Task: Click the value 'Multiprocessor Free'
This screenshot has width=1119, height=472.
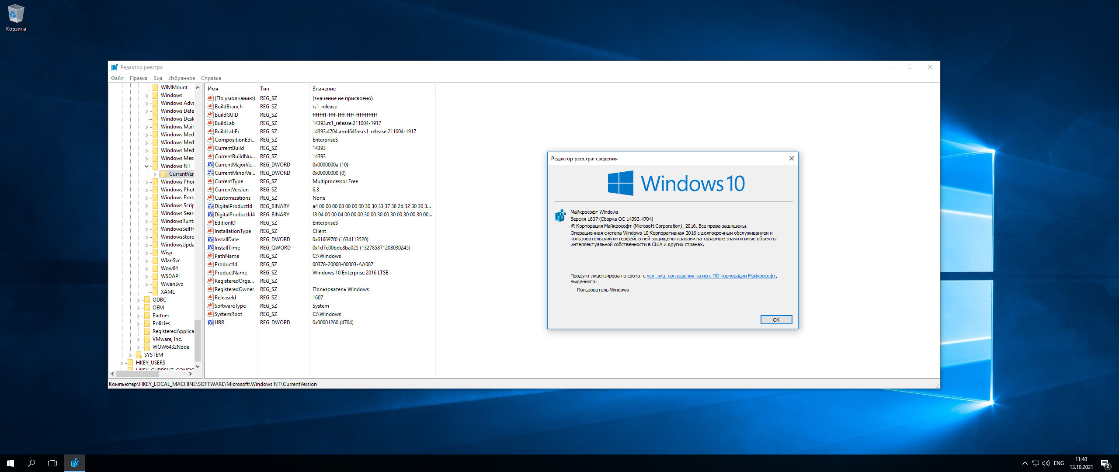Action: pos(335,181)
